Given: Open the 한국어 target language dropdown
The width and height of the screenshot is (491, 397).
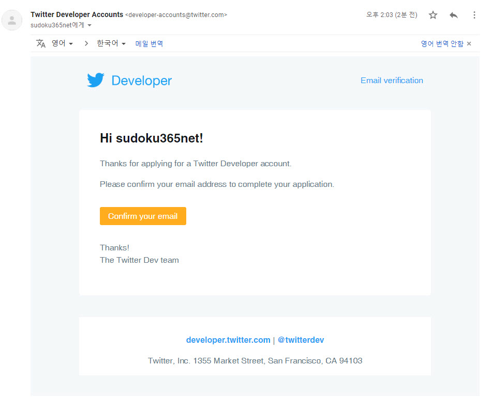Looking at the screenshot, I should (111, 44).
